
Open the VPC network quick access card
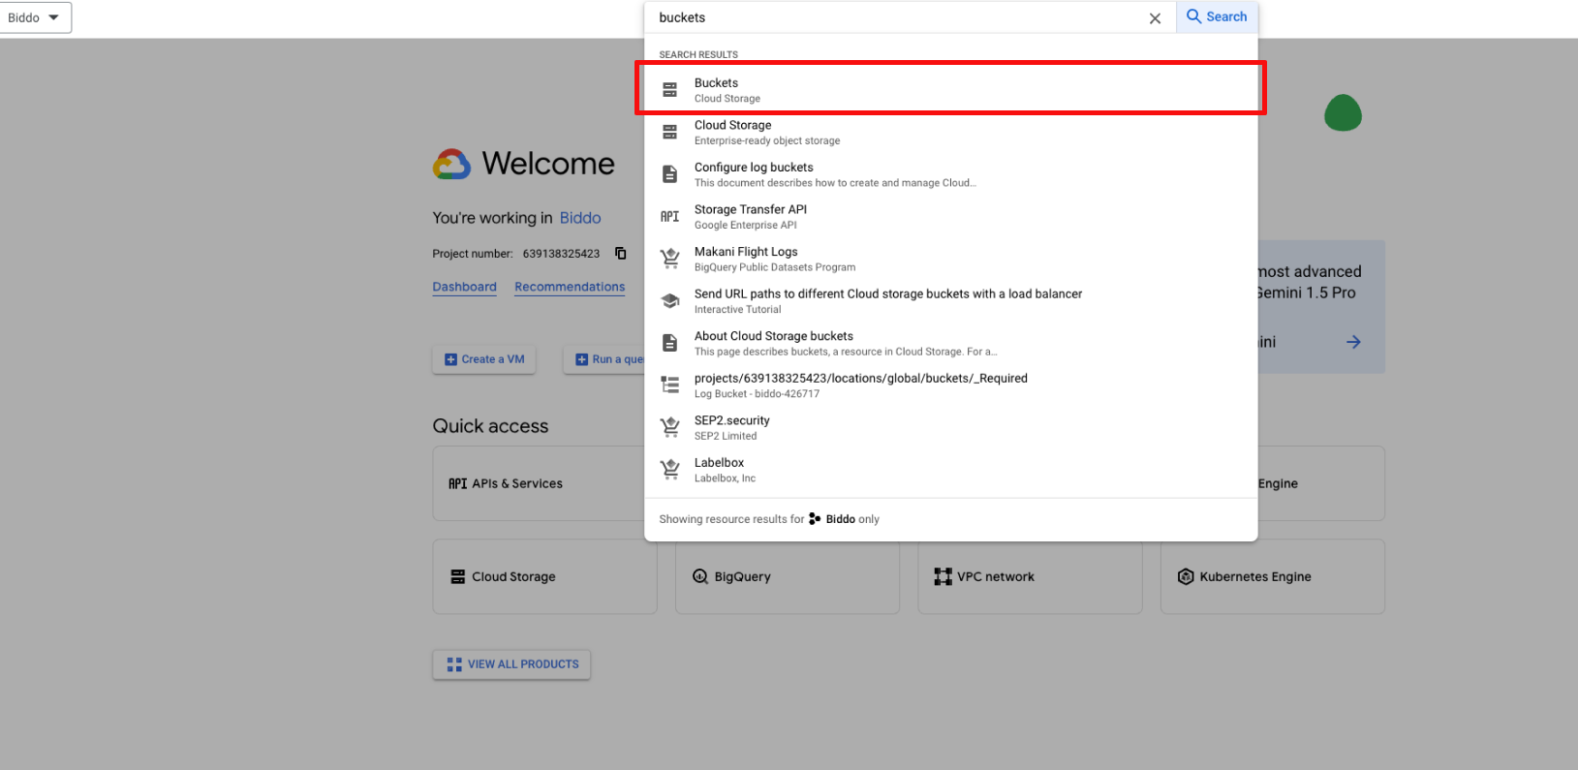(x=1030, y=576)
